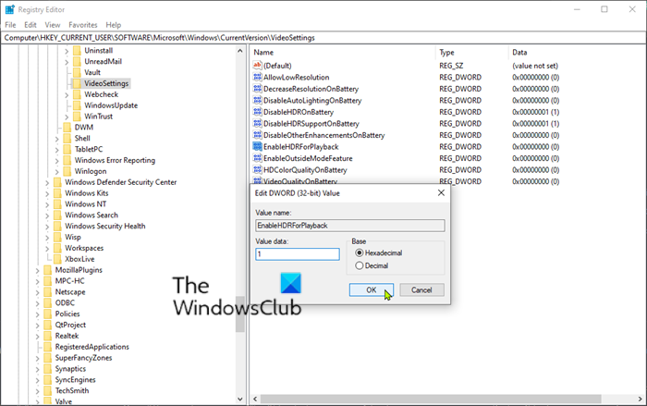Image resolution: width=647 pixels, height=406 pixels.
Task: Select the Windows Search tree key
Action: point(92,215)
